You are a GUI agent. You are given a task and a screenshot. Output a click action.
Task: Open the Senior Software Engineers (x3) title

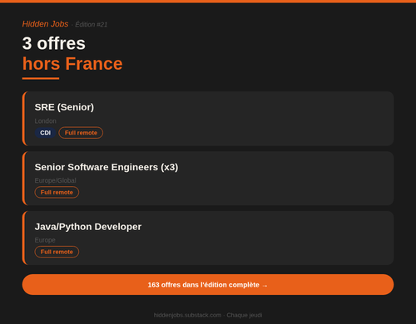click(x=106, y=167)
